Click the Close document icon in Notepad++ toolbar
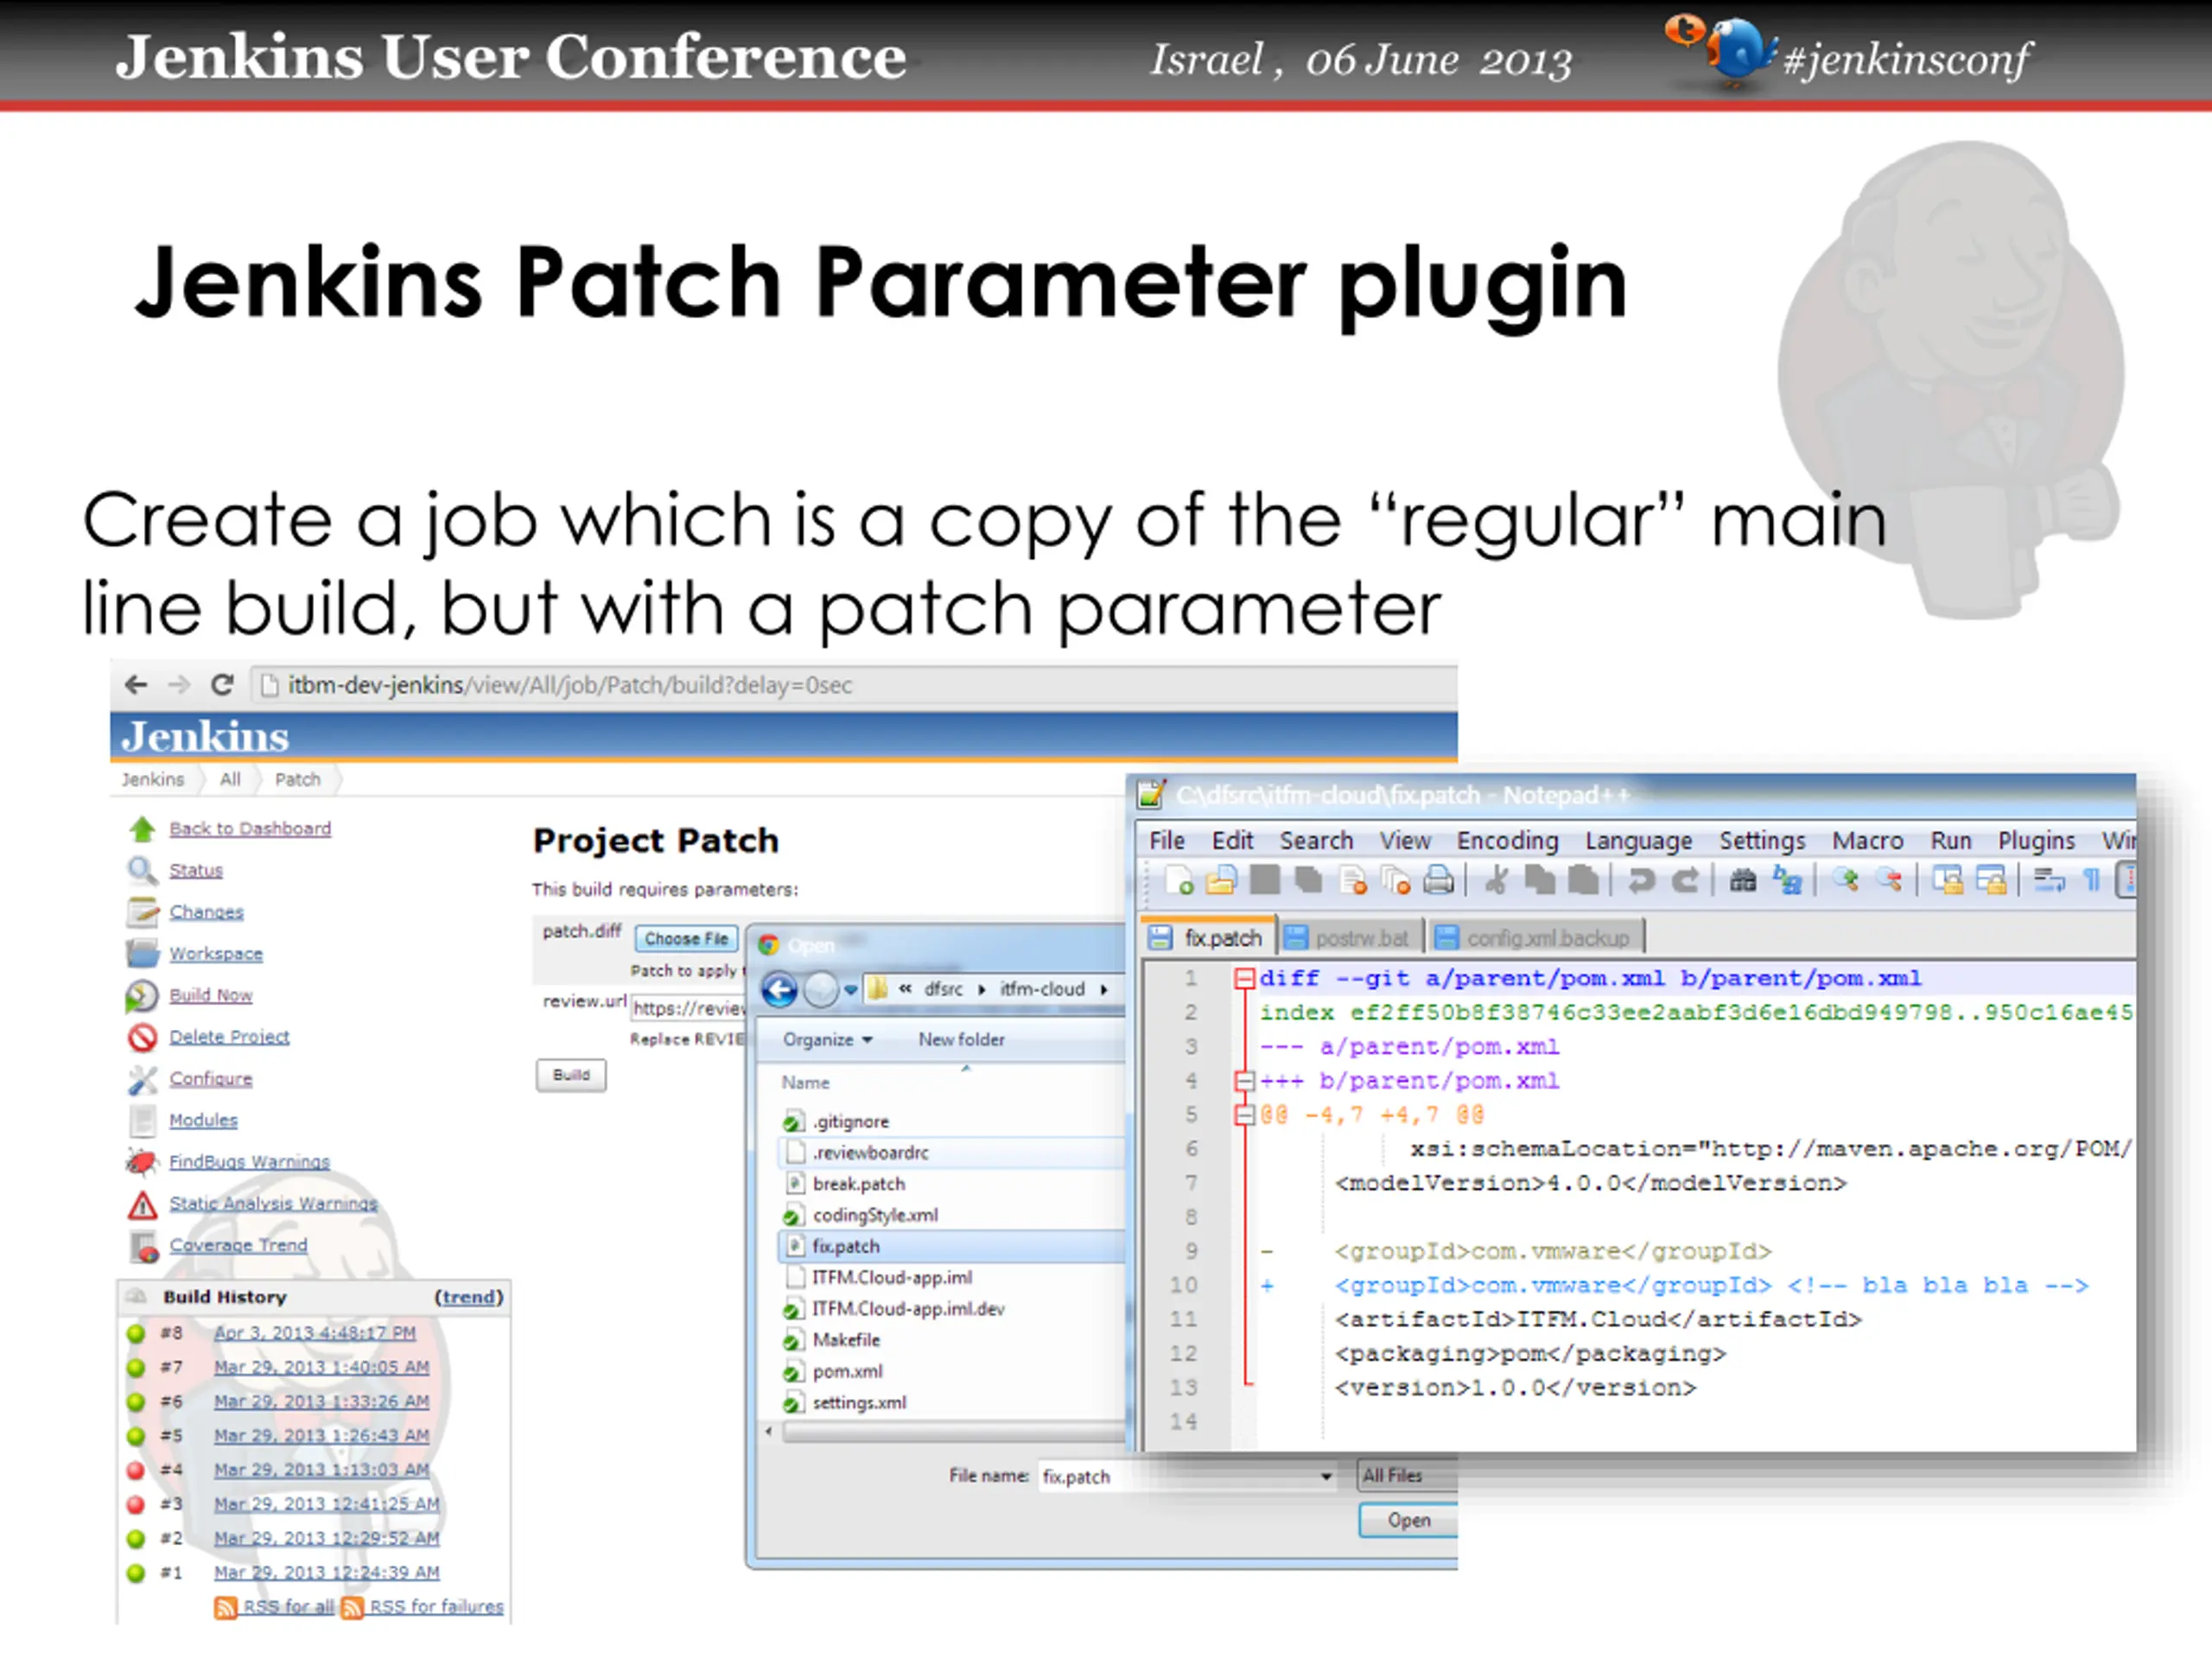 point(1352,880)
